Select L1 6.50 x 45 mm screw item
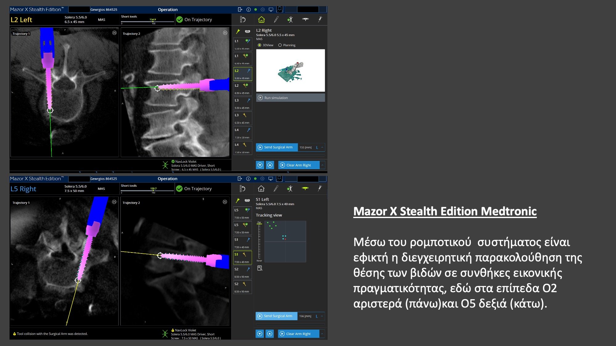This screenshot has height=346, width=616. tap(243, 59)
